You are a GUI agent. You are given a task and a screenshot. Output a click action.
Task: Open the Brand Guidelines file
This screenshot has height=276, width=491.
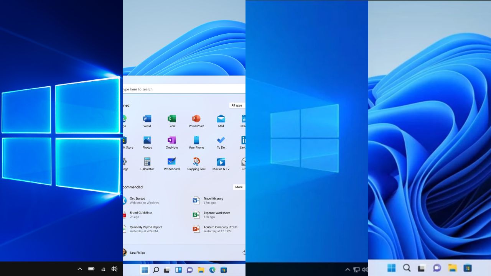point(138,215)
